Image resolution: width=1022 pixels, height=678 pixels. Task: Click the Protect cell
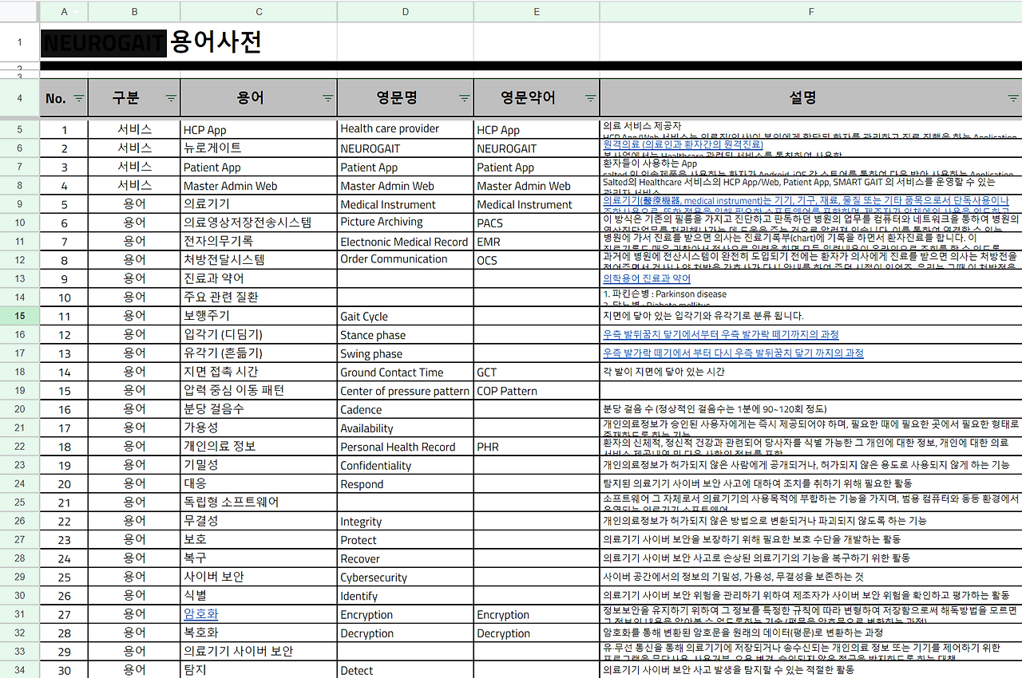tap(406, 539)
